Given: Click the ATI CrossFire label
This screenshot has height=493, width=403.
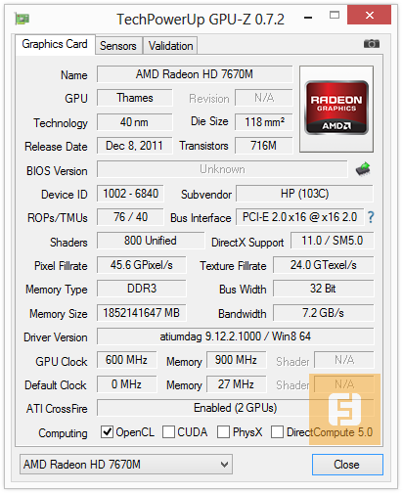Looking at the screenshot, I should click(x=57, y=409).
